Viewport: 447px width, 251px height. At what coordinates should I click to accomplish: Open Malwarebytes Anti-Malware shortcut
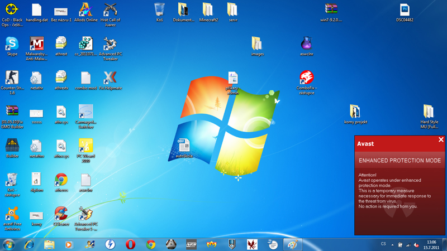[x=36, y=44]
